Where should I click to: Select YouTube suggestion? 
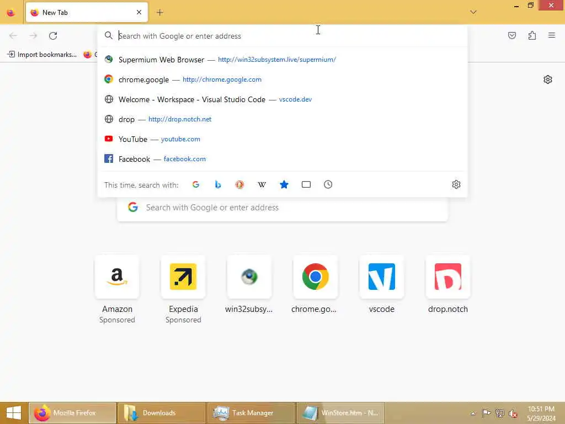282,139
